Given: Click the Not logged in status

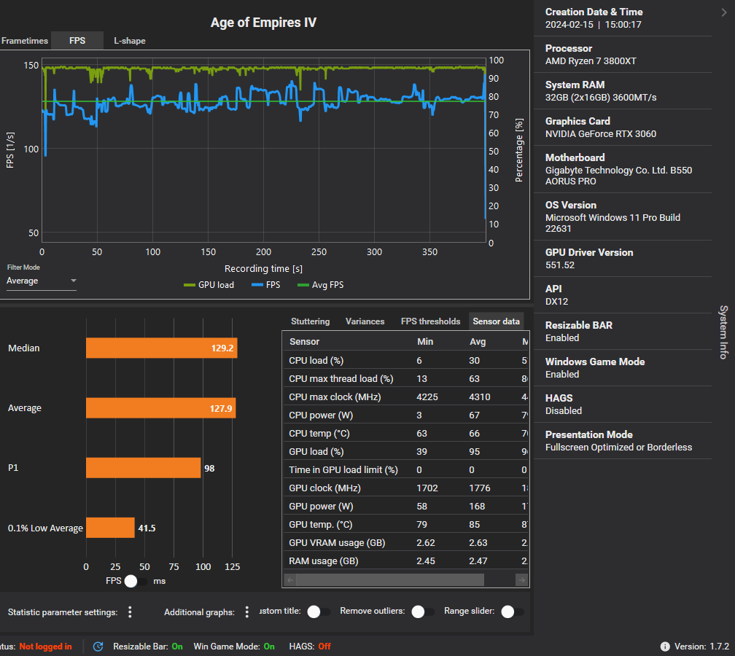Looking at the screenshot, I should coord(45,647).
